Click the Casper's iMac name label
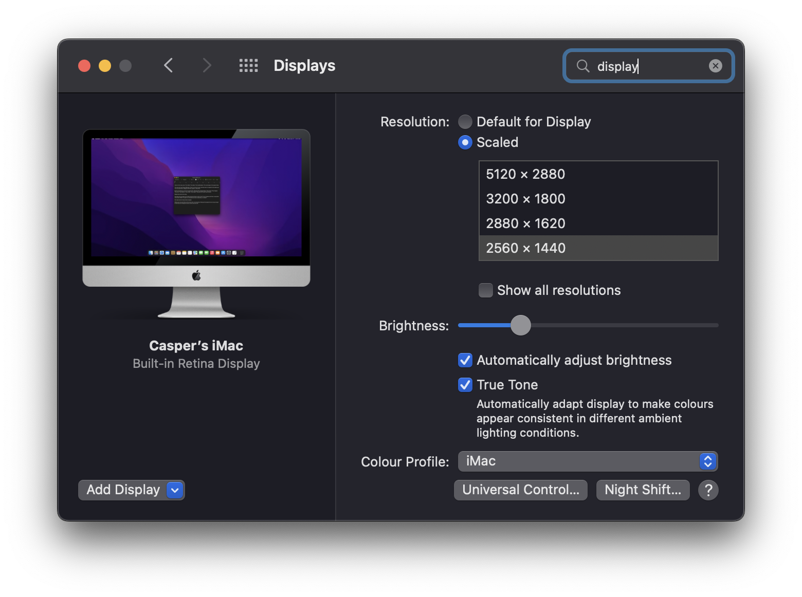 (196, 346)
